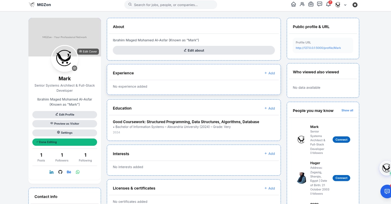
Task: Open notifications bell with 7 badge
Action: click(x=328, y=4)
